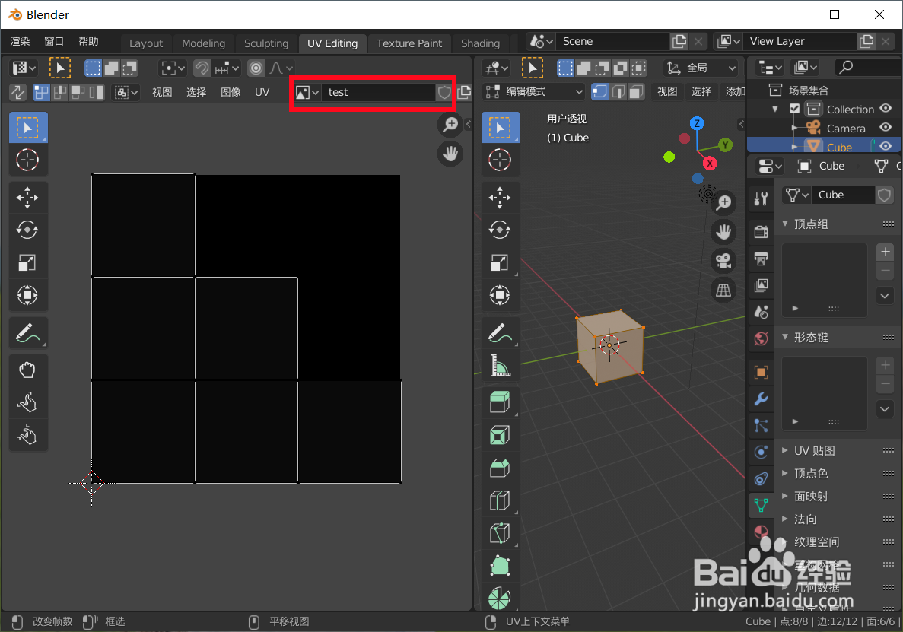This screenshot has height=632, width=903.
Task: Click the test image name field
Action: 378,92
